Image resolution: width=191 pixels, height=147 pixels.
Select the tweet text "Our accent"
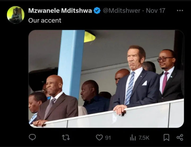click(x=45, y=20)
